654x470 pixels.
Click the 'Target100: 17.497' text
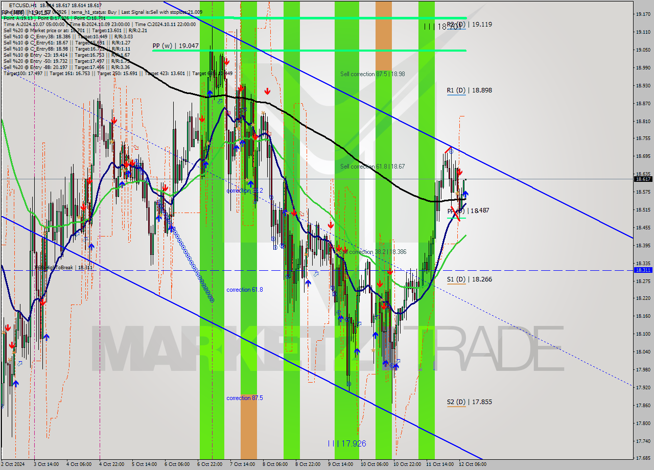pos(22,73)
